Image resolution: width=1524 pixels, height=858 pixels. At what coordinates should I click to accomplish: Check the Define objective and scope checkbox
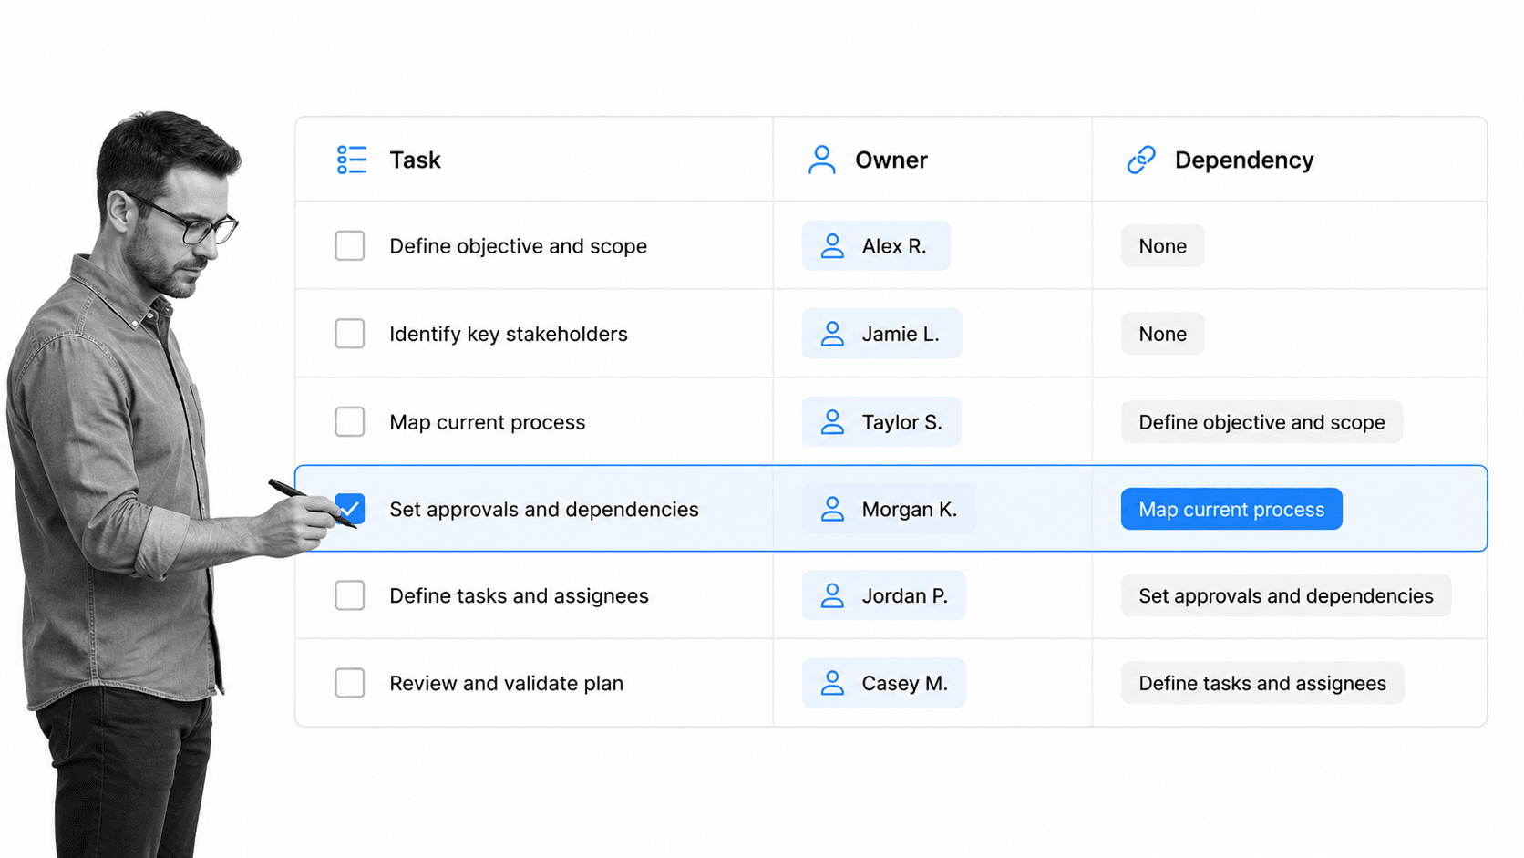point(350,245)
